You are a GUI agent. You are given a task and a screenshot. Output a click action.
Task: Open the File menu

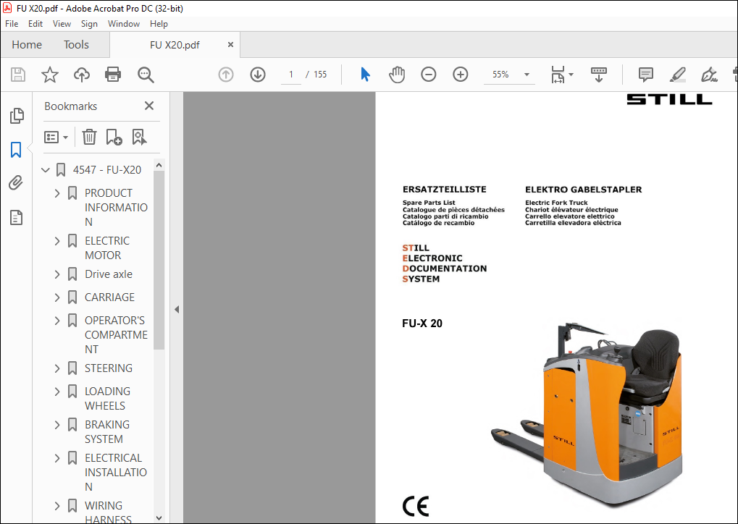pos(12,23)
